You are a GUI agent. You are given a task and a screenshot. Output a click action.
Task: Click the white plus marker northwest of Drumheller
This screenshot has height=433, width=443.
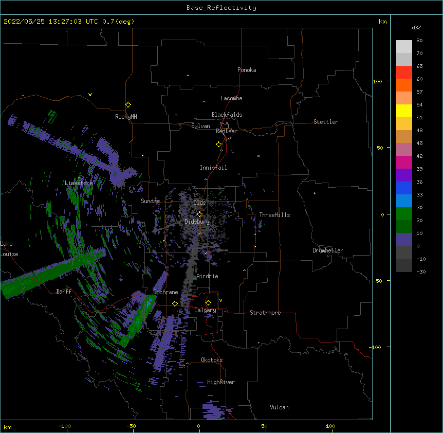pyautogui.click(x=315, y=193)
